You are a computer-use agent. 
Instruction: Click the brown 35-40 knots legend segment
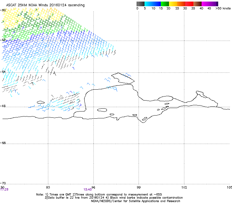(x=198, y=4)
